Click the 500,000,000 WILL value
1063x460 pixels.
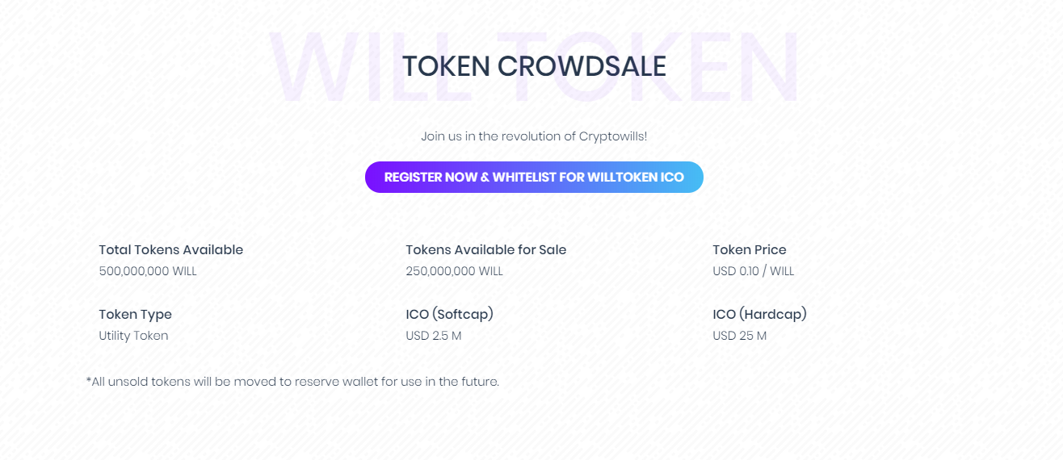[148, 271]
